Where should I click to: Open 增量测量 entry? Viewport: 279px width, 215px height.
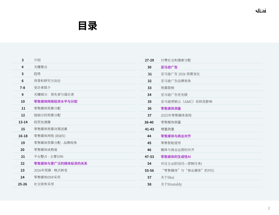[x=167, y=129]
